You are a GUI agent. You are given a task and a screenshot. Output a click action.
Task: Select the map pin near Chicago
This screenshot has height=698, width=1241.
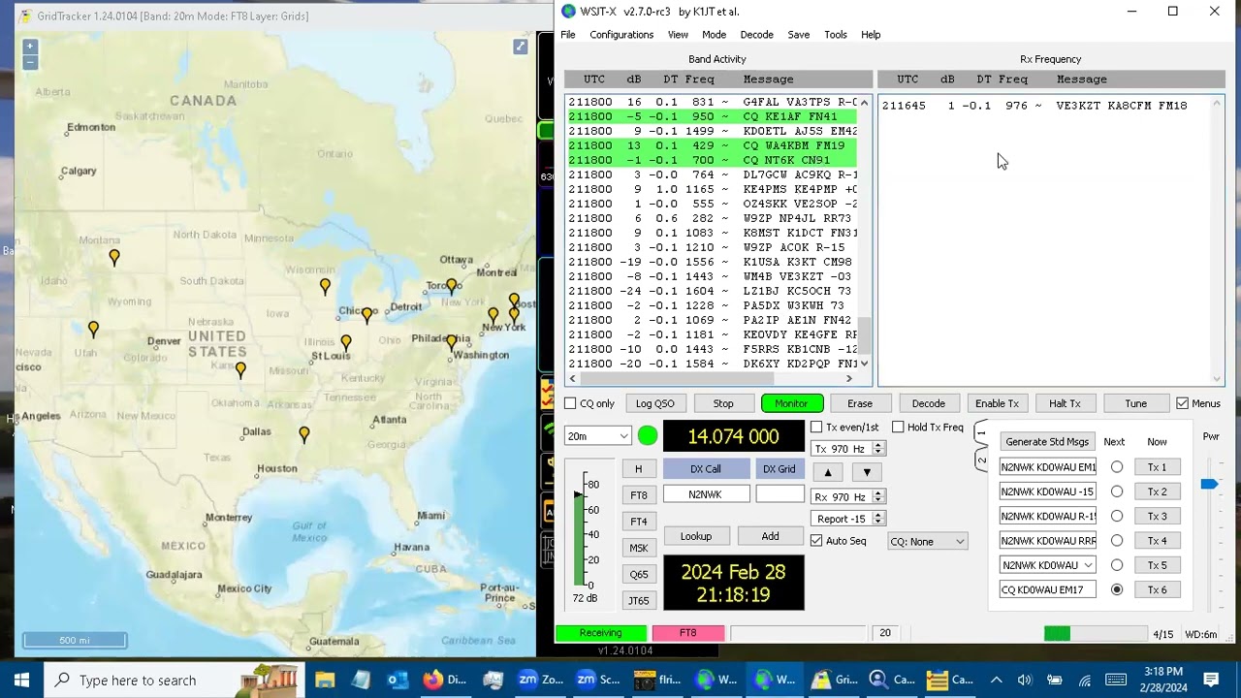click(366, 315)
